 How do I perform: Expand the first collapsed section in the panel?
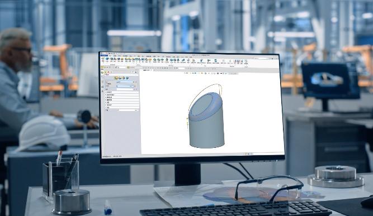click(122, 92)
